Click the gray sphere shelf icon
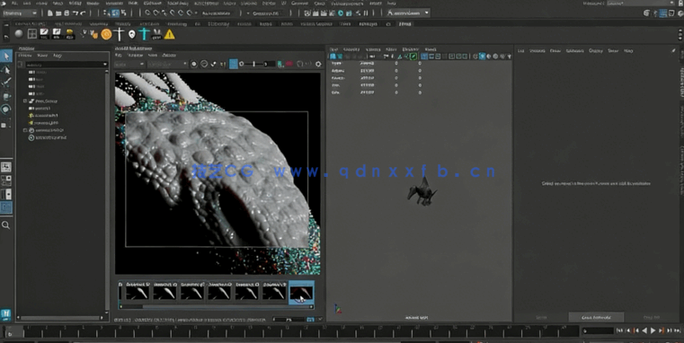This screenshot has height=343, width=684. click(x=19, y=34)
